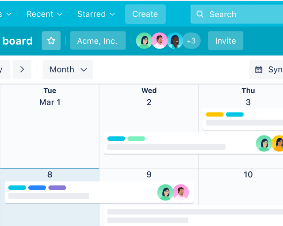Expand the Recent menu
Image resolution: width=283 pixels, height=226 pixels.
point(44,14)
